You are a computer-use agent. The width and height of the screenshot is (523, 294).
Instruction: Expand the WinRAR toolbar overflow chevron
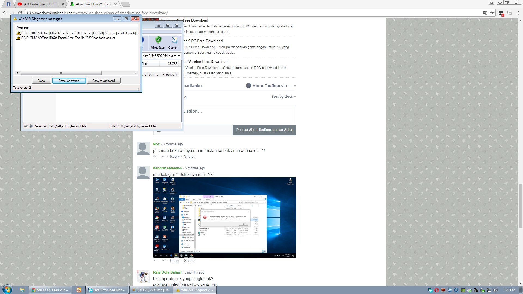pyautogui.click(x=179, y=36)
